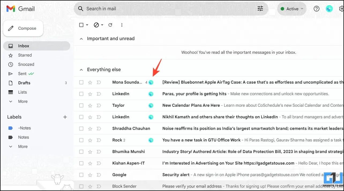Select checkbox for 'Paras, your profile' email
The width and height of the screenshot is (344, 191).
click(81, 94)
